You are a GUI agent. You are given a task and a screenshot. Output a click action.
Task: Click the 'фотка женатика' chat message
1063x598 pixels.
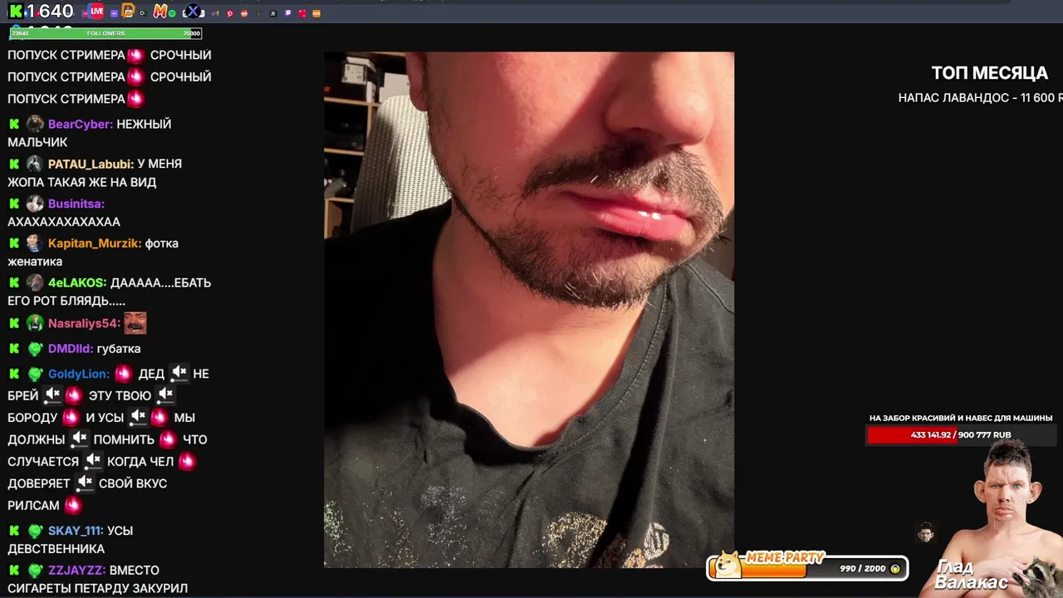[x=93, y=252]
